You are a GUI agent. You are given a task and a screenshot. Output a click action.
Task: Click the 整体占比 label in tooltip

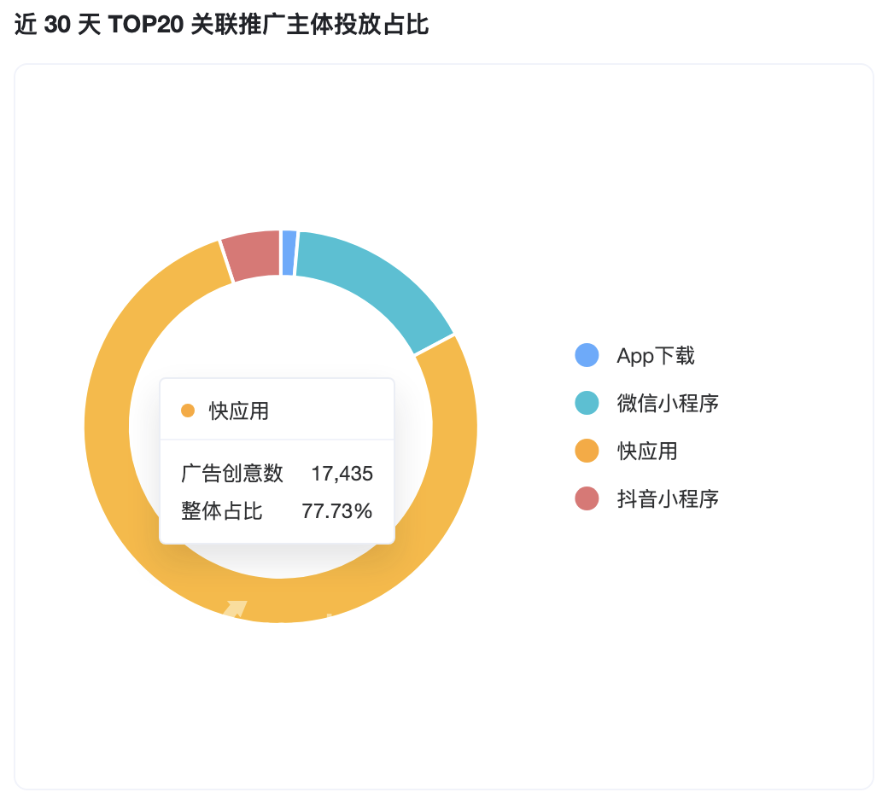click(221, 510)
